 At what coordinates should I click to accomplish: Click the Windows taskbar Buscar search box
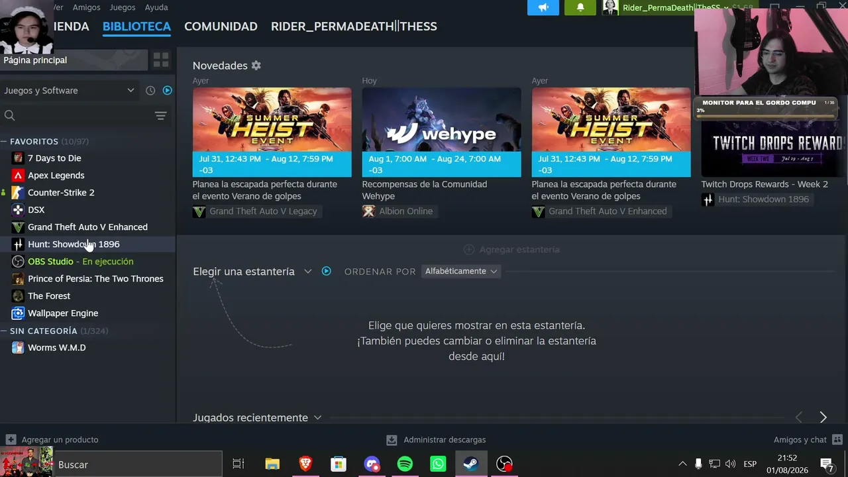coord(137,464)
